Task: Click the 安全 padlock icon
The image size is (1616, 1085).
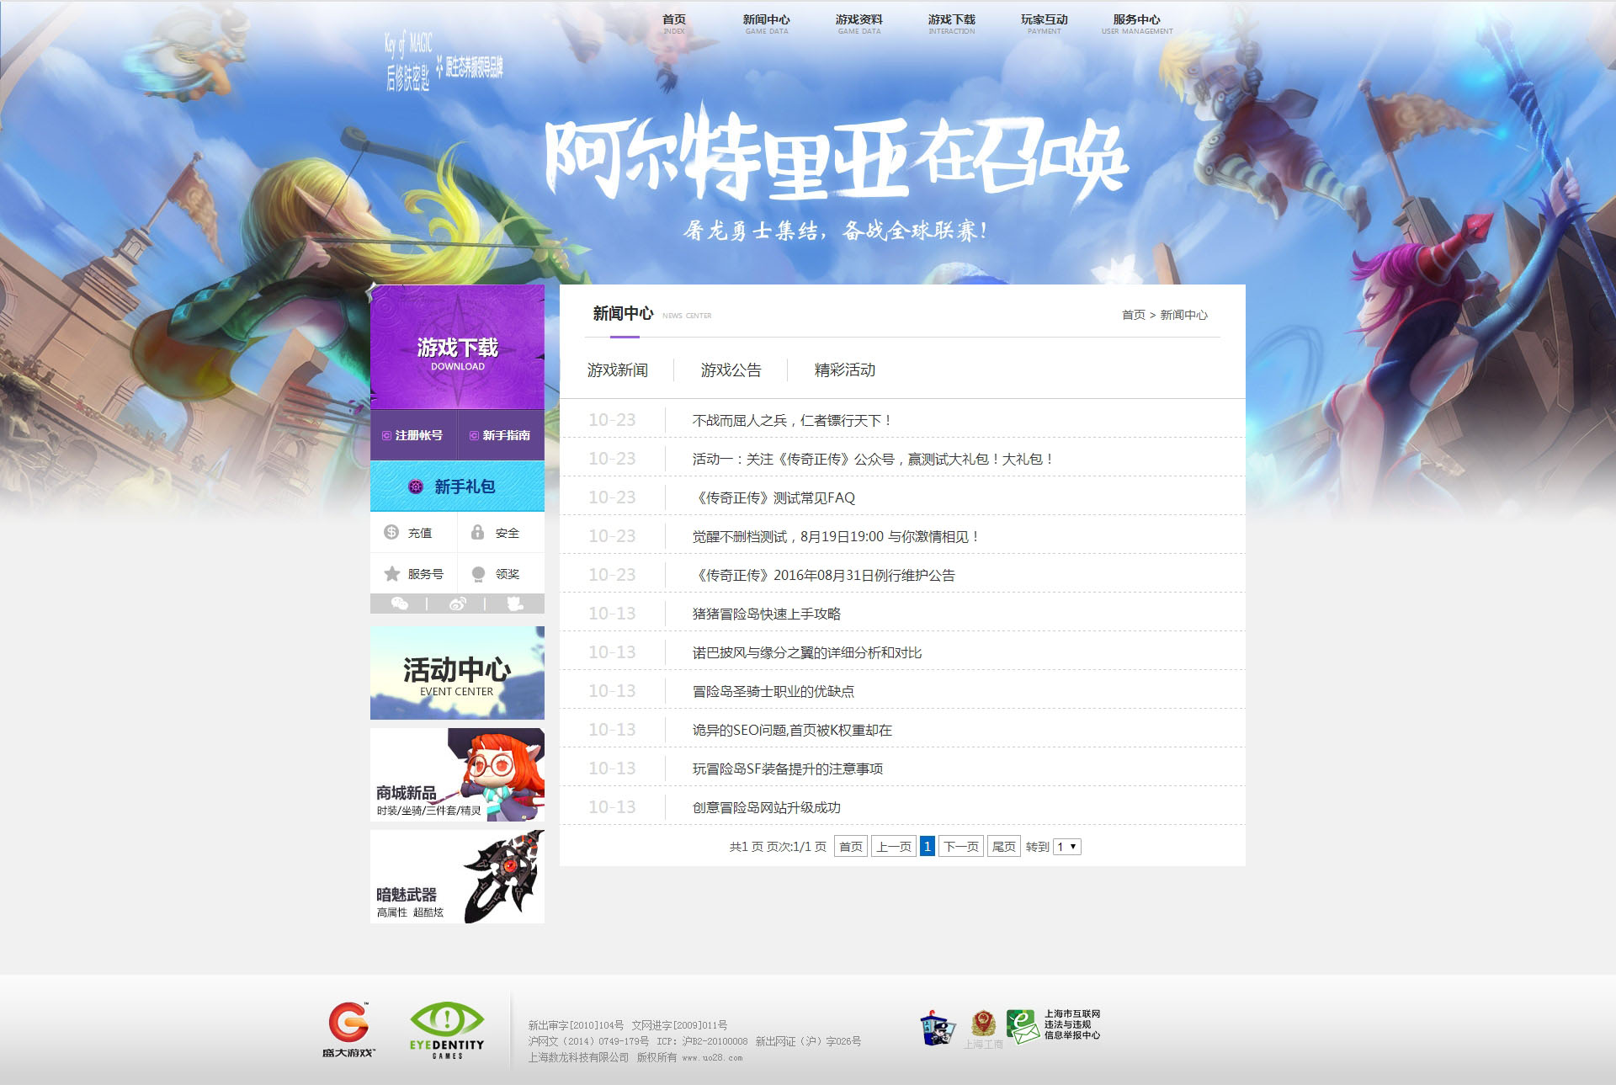Action: click(x=477, y=532)
